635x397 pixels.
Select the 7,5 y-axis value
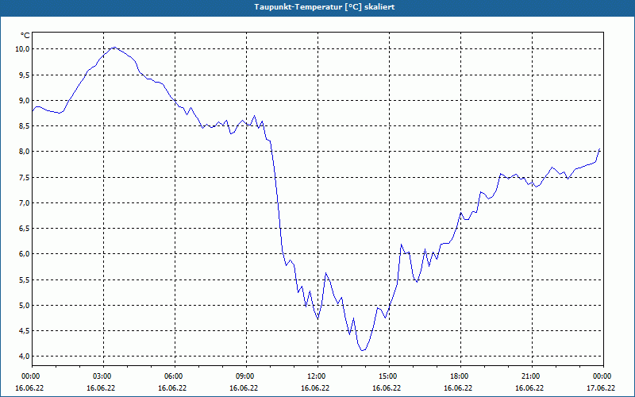point(25,177)
